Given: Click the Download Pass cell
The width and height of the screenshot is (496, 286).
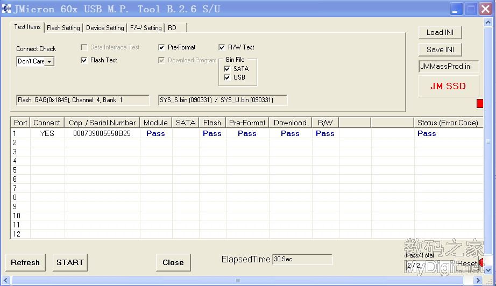Looking at the screenshot, I should click(290, 133).
